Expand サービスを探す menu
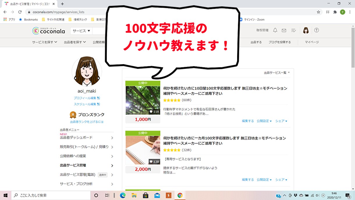355x200 pixels. point(45,42)
